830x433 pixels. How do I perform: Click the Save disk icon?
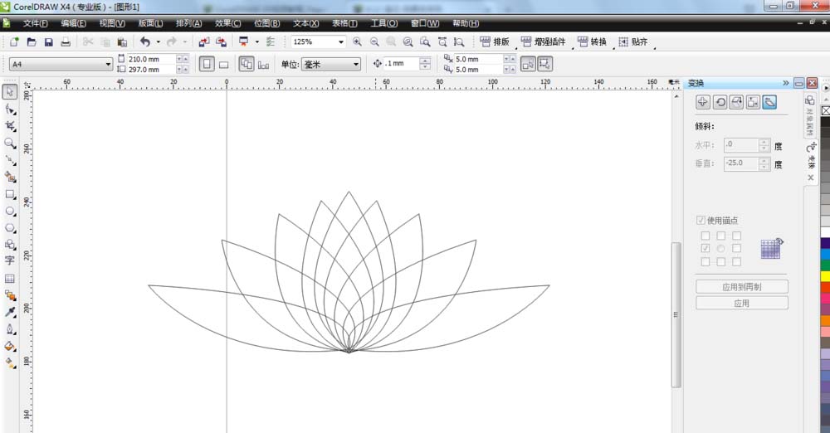click(x=48, y=41)
